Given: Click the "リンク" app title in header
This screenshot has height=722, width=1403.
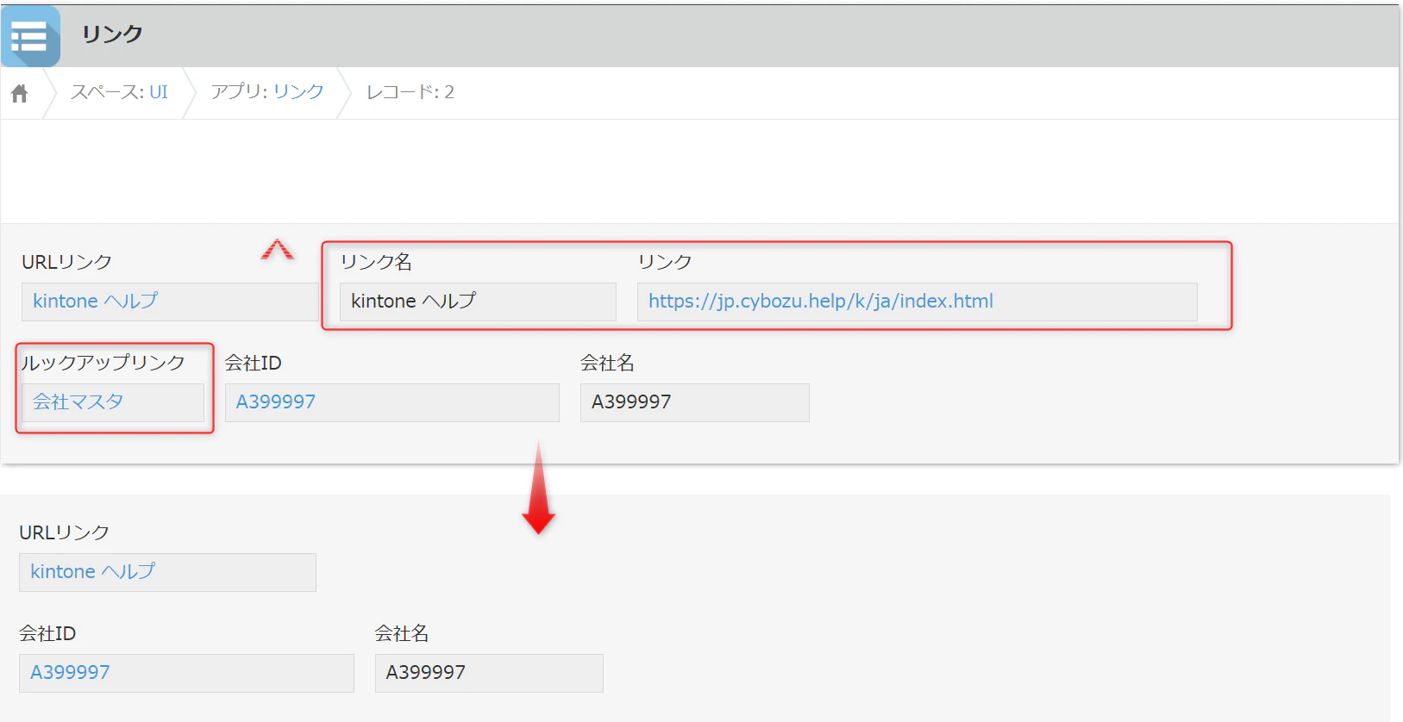Looking at the screenshot, I should point(112,34).
